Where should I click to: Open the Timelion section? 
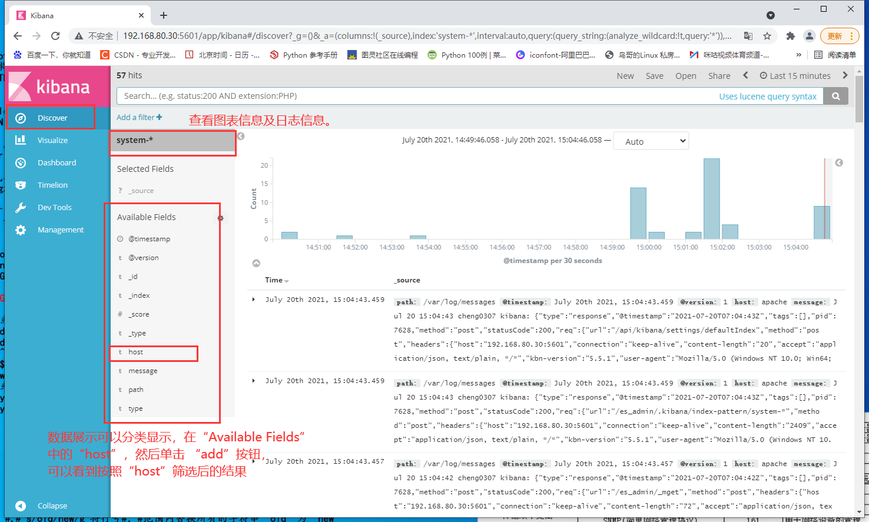point(52,185)
